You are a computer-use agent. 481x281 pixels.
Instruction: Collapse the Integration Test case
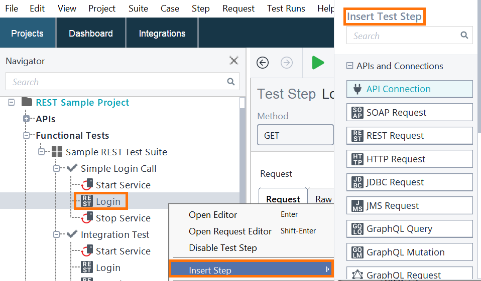(x=56, y=234)
